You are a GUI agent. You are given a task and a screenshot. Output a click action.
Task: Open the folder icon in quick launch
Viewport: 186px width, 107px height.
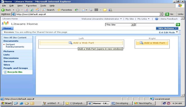tap(27, 103)
